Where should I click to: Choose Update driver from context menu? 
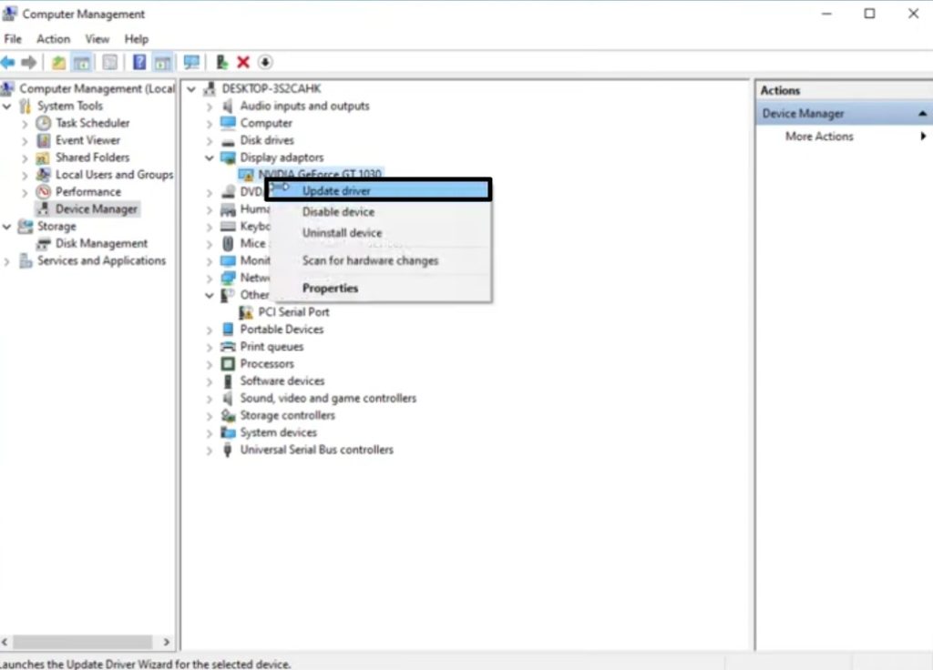336,191
